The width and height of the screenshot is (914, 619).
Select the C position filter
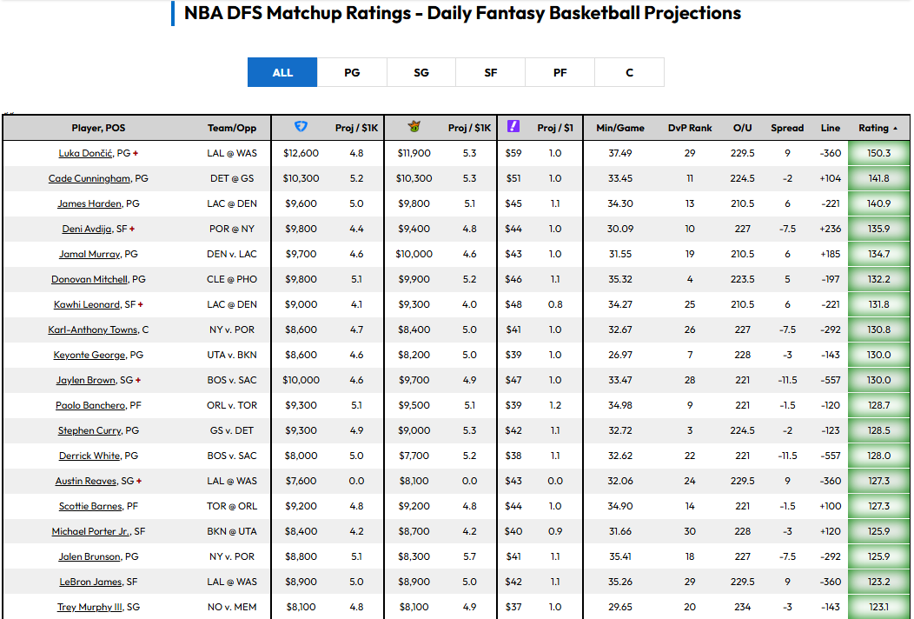click(630, 72)
